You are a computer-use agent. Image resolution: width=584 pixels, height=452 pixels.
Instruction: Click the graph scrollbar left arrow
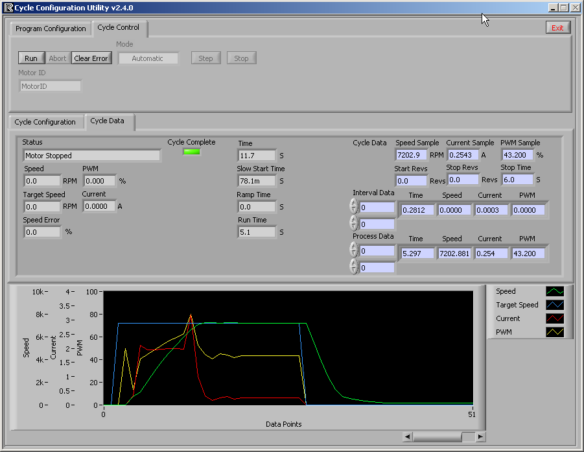coord(407,437)
